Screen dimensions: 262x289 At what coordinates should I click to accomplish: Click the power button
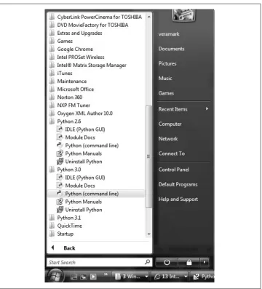(x=167, y=262)
